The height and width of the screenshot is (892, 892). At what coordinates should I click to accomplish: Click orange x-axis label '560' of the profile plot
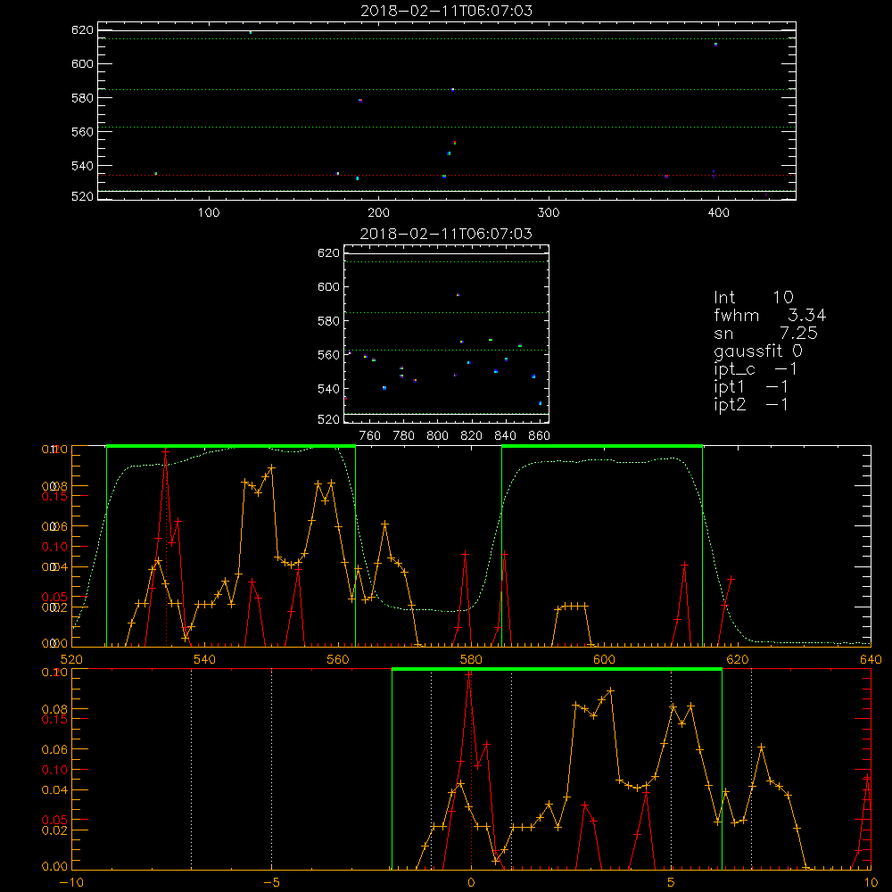tap(338, 659)
